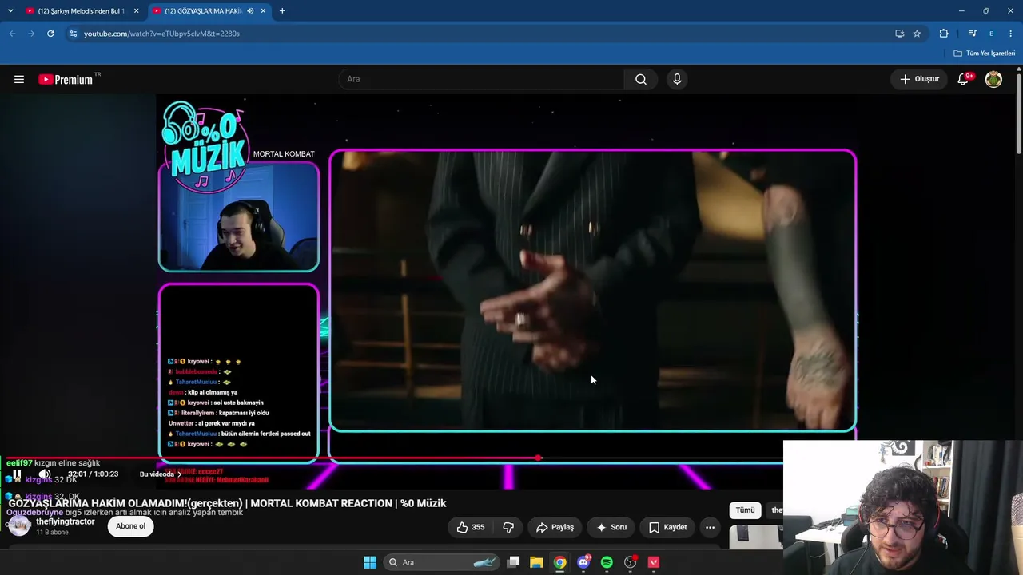Open theflyingtractor channel name link
Image resolution: width=1023 pixels, height=575 pixels.
coord(66,521)
